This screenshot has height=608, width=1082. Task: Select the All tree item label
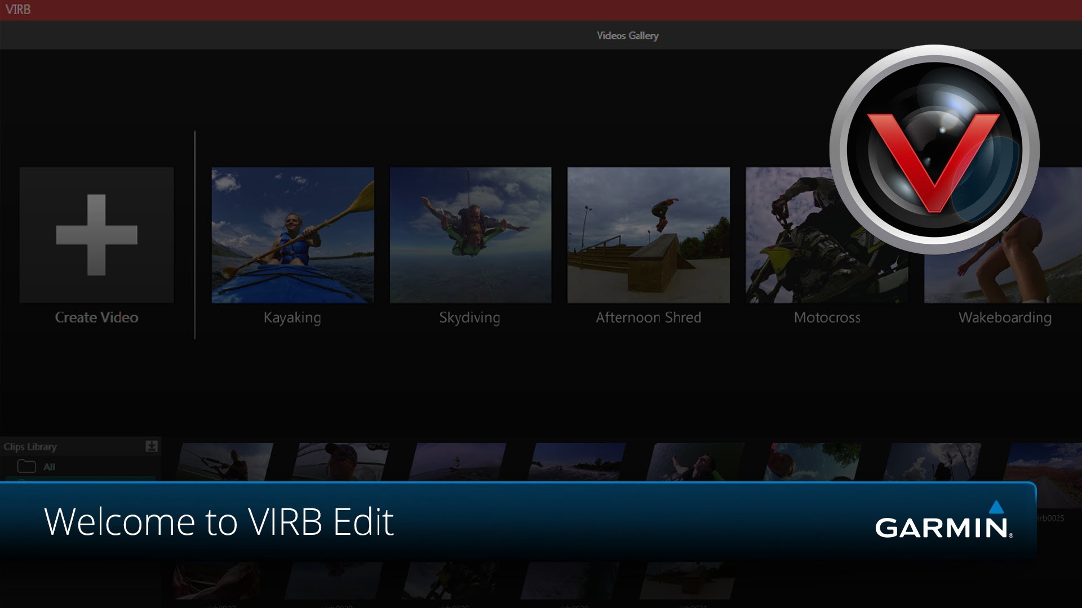50,467
